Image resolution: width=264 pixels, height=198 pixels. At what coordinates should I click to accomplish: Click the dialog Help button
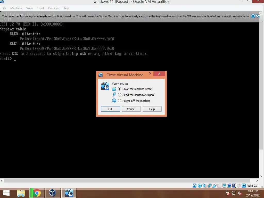[152, 109]
